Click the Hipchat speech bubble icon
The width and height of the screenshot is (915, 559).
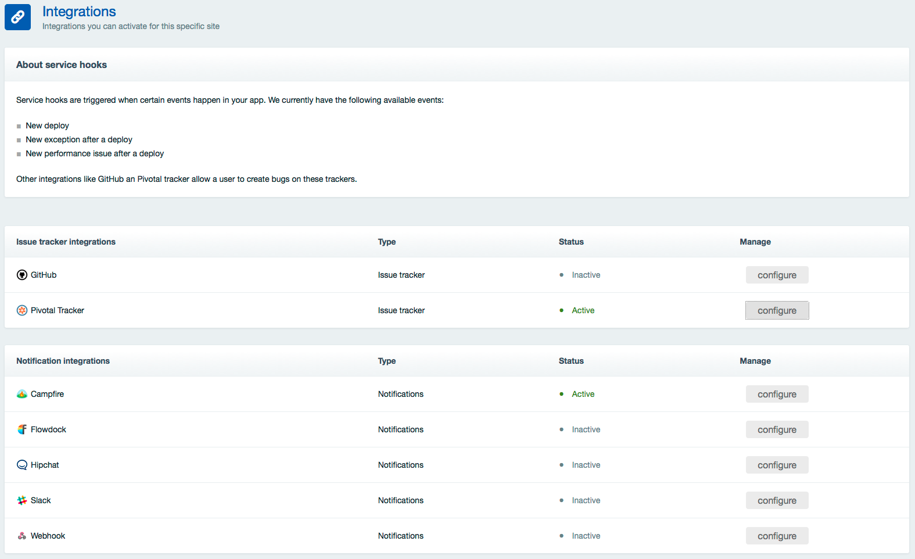tap(22, 465)
